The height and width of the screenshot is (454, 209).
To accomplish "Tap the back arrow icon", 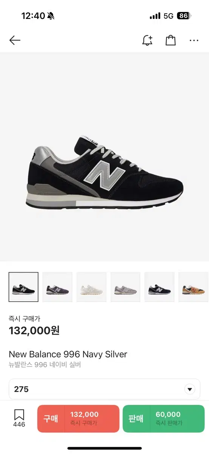I will point(15,40).
